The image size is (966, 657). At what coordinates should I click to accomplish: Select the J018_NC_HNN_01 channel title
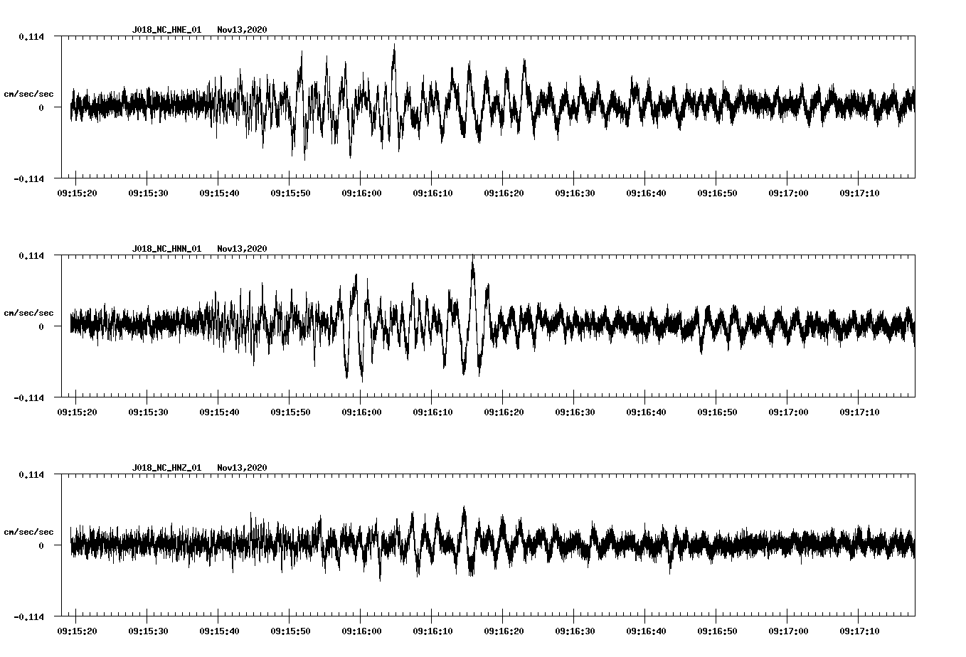click(166, 249)
